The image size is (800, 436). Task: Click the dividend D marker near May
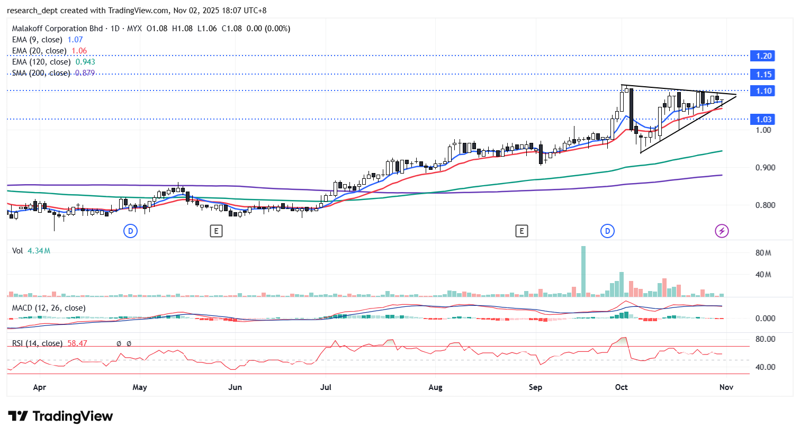(x=130, y=231)
